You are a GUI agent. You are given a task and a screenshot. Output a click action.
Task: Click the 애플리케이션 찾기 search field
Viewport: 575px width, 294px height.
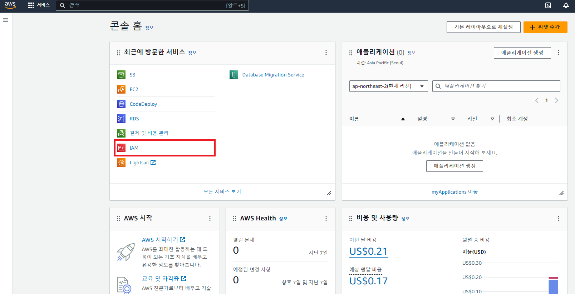pyautogui.click(x=496, y=86)
